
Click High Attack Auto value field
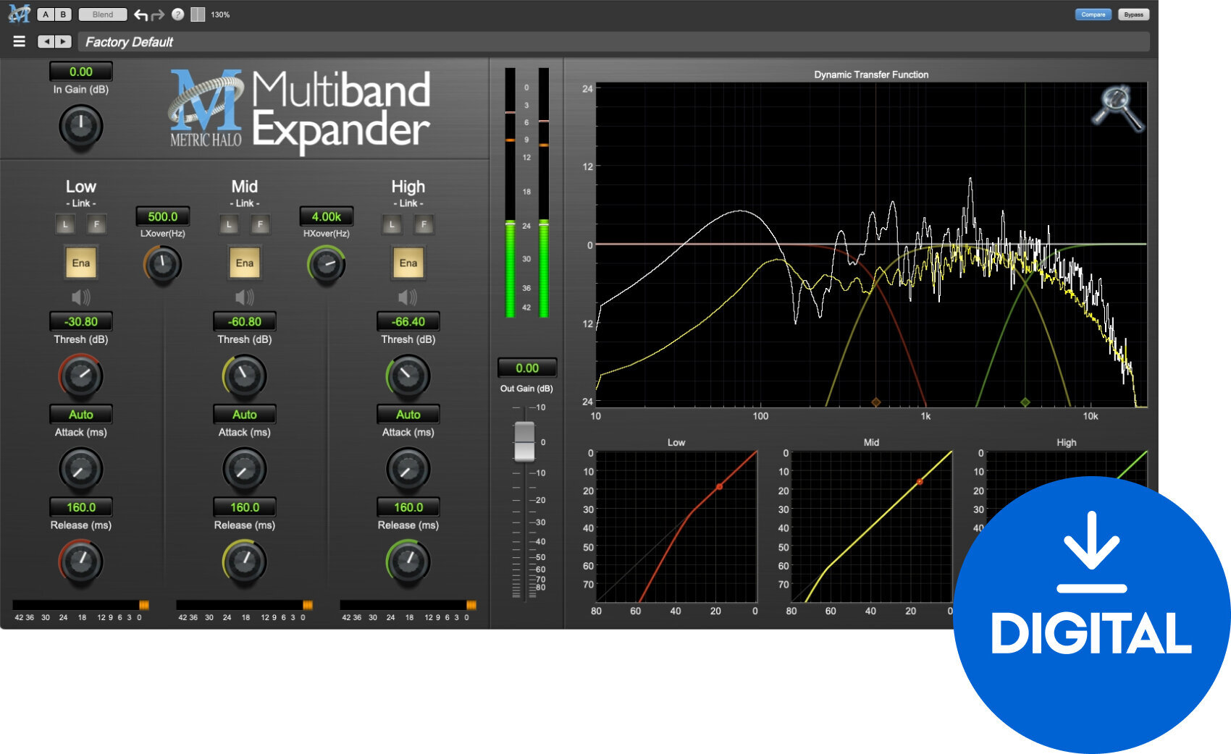pyautogui.click(x=408, y=415)
